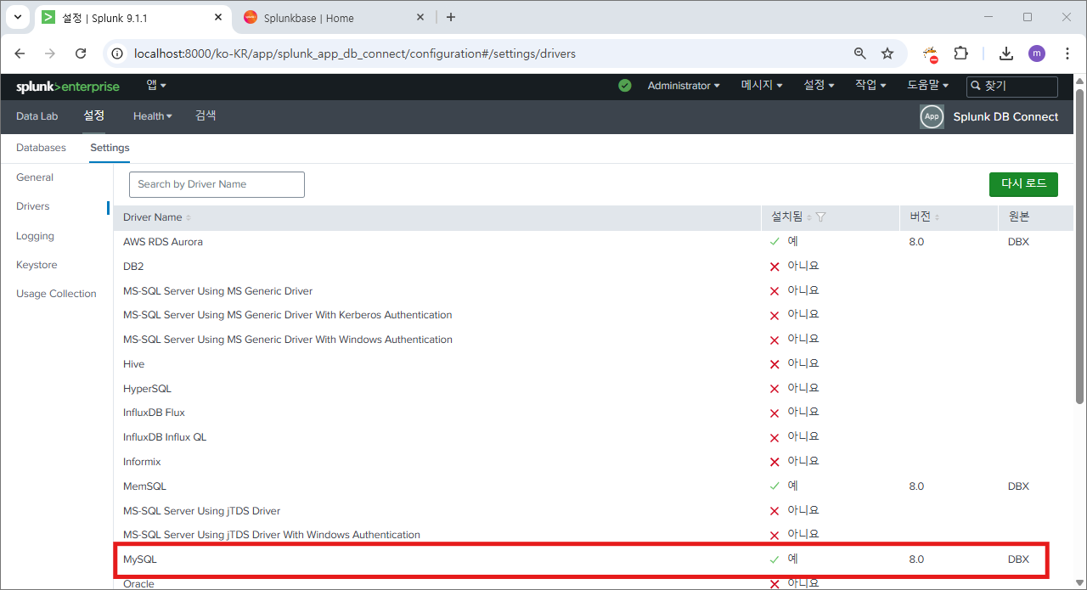Click the InfluxDB Flux driver name
The height and width of the screenshot is (590, 1087).
[154, 413]
